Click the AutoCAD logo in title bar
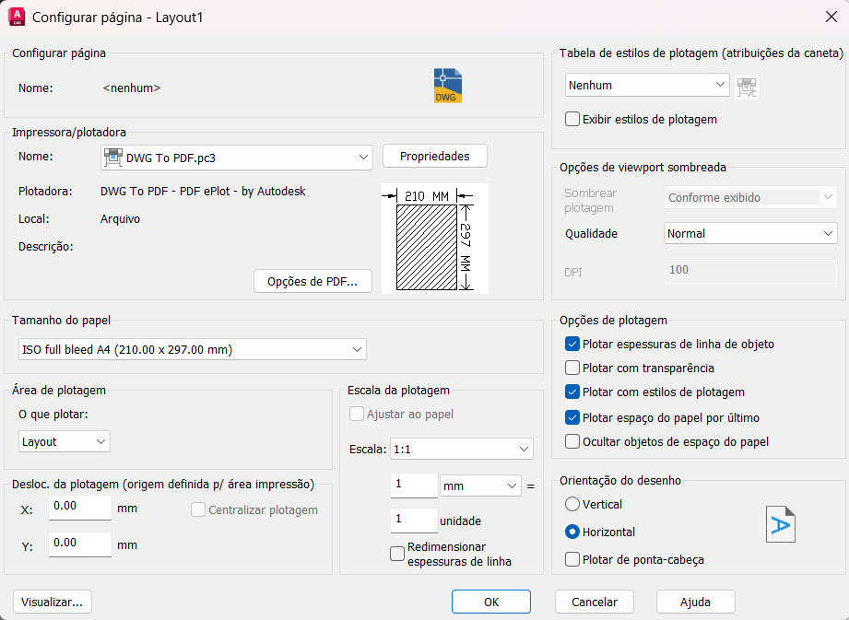Screen dimensions: 849x620 click(x=17, y=17)
